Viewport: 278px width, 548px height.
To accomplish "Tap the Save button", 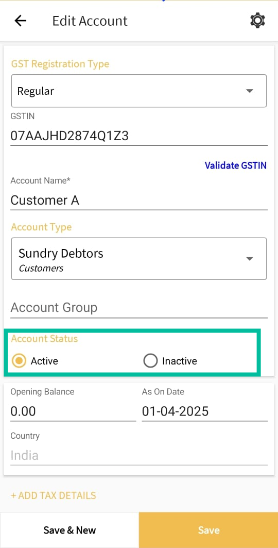I will point(208,530).
